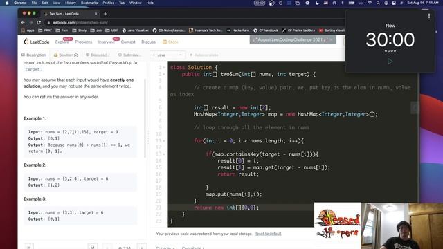
Task: Reload the page in Chrome
Action: coord(39,23)
